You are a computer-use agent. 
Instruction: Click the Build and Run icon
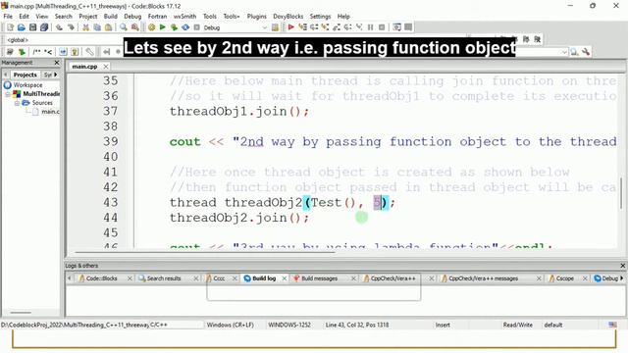point(174,27)
